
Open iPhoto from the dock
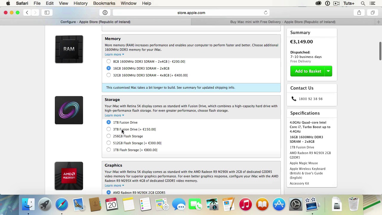pos(212,205)
